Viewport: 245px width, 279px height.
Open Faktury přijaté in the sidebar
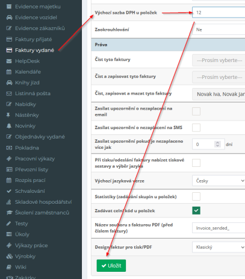click(34, 39)
